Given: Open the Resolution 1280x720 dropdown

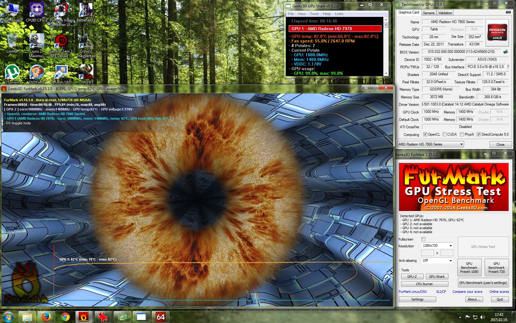Looking at the screenshot, I should (x=437, y=245).
